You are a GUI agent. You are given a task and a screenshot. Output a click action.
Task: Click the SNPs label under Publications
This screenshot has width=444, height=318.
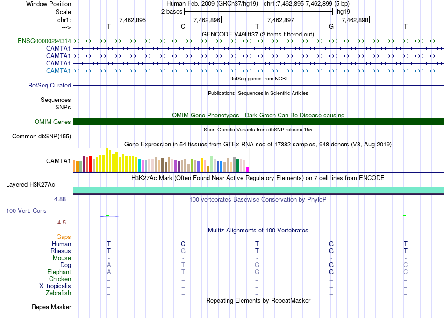pos(63,108)
